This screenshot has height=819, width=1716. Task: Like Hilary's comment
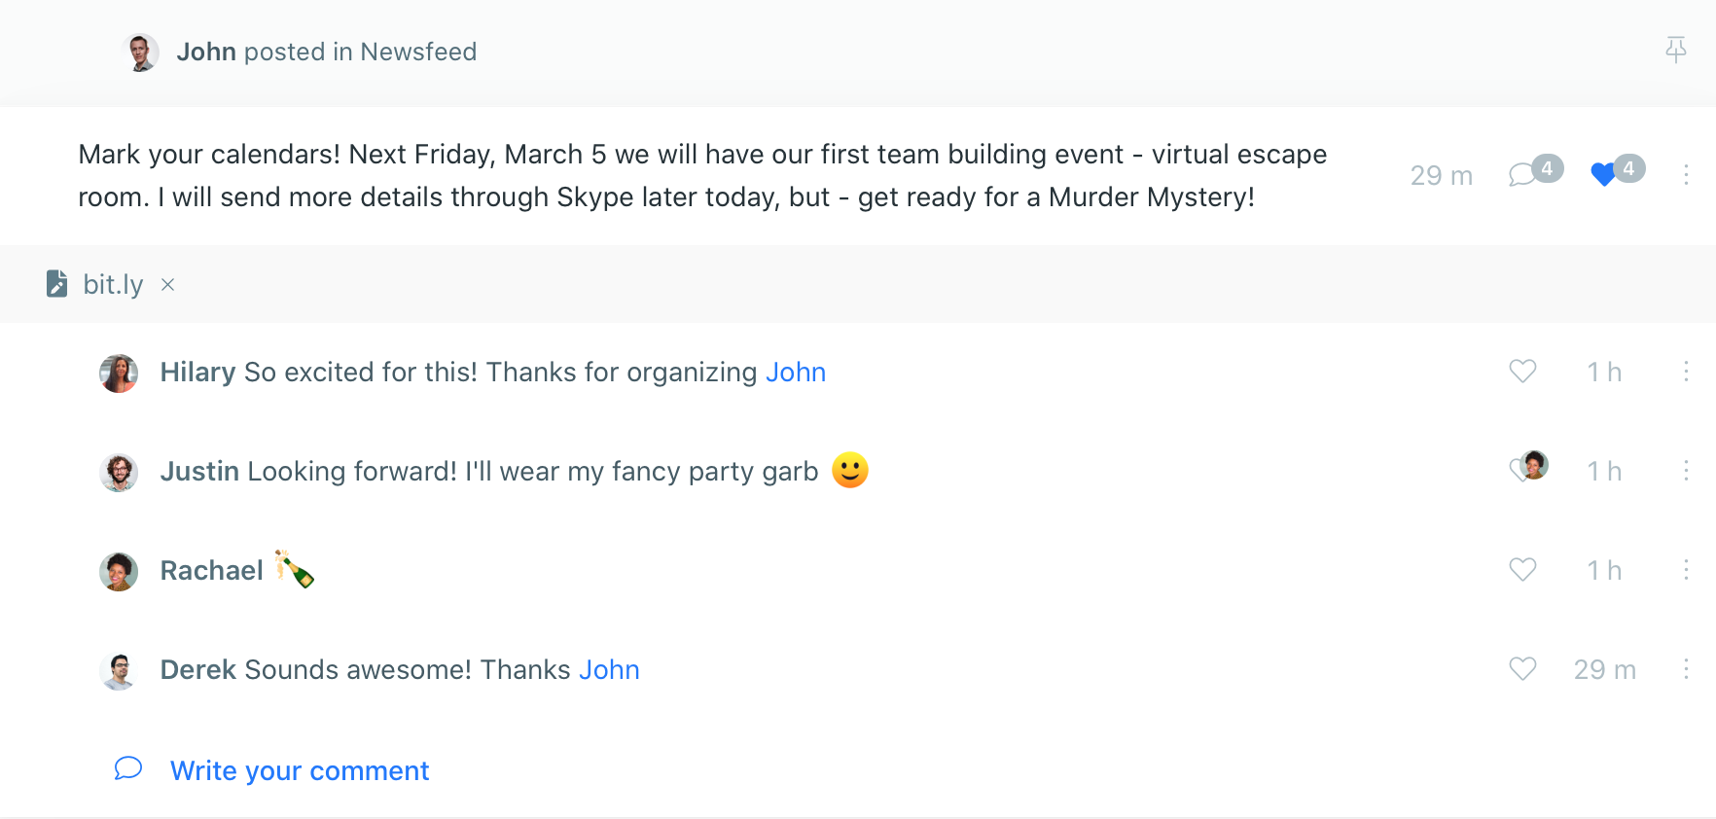coord(1522,372)
